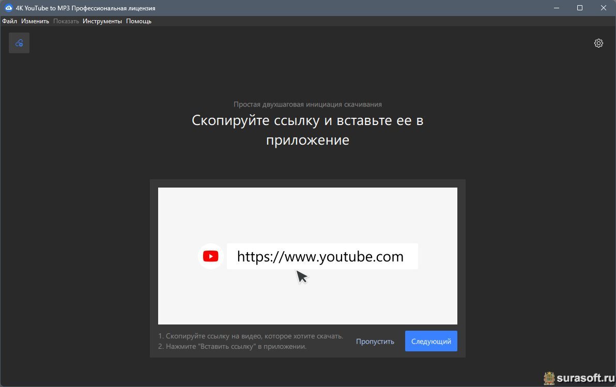The width and height of the screenshot is (616, 387).
Task: Open the Изменить menu
Action: [x=35, y=21]
